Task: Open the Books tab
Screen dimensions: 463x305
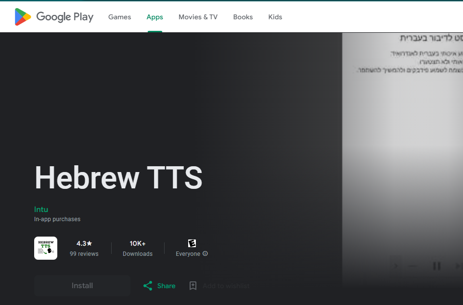Action: pyautogui.click(x=243, y=17)
